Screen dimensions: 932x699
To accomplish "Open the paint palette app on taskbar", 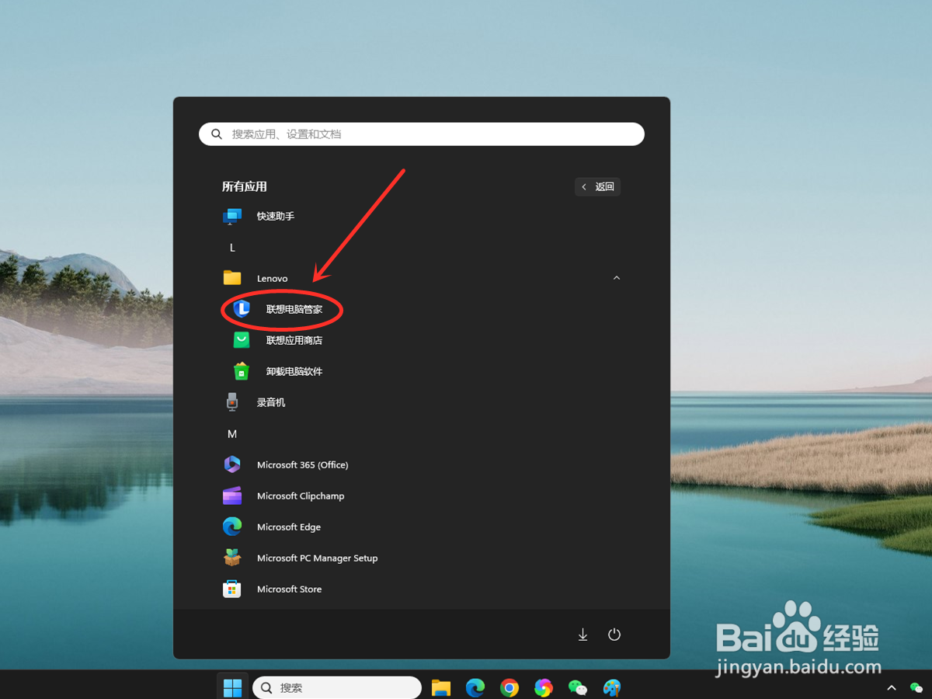I will 612,687.
